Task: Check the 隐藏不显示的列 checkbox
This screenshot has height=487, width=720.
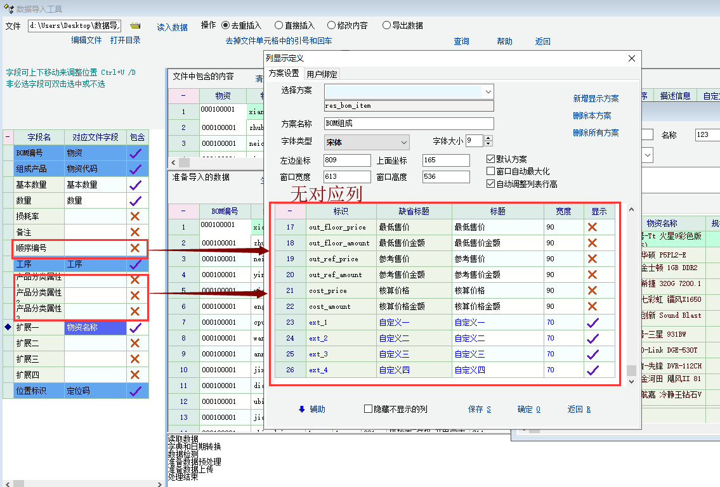Action: tap(368, 409)
